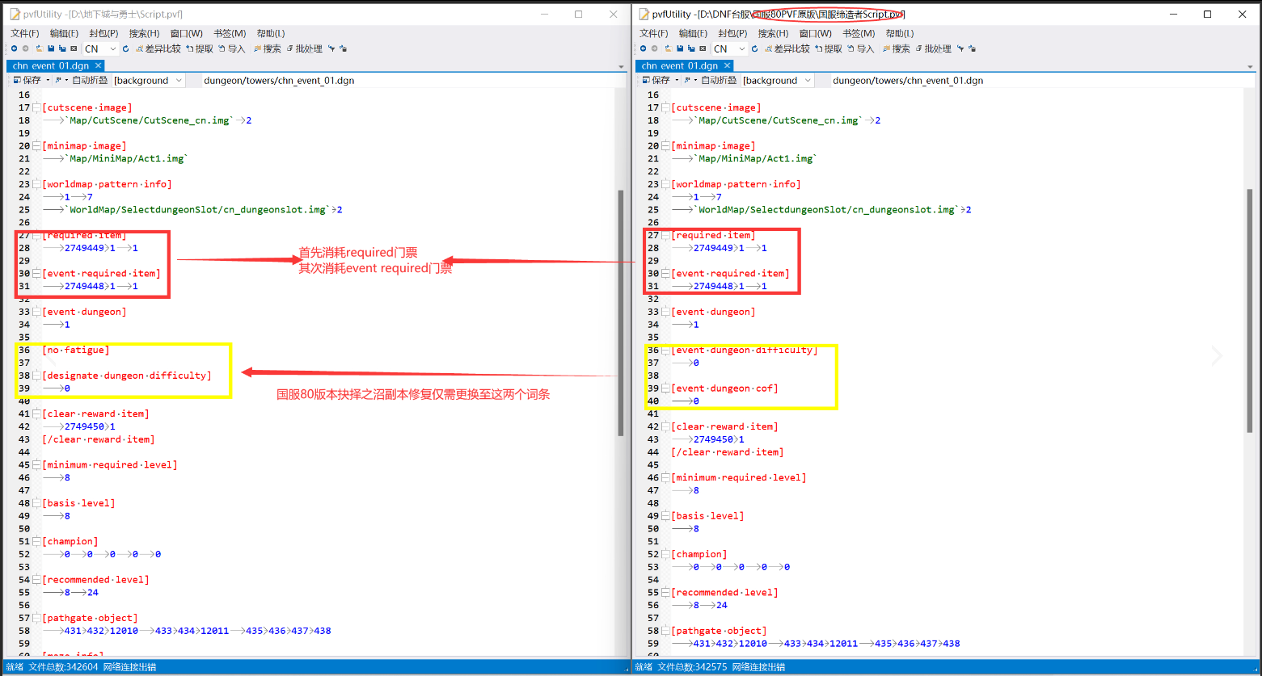Collapse [champion] fold marker in right window
The width and height of the screenshot is (1262, 676).
pyautogui.click(x=665, y=554)
